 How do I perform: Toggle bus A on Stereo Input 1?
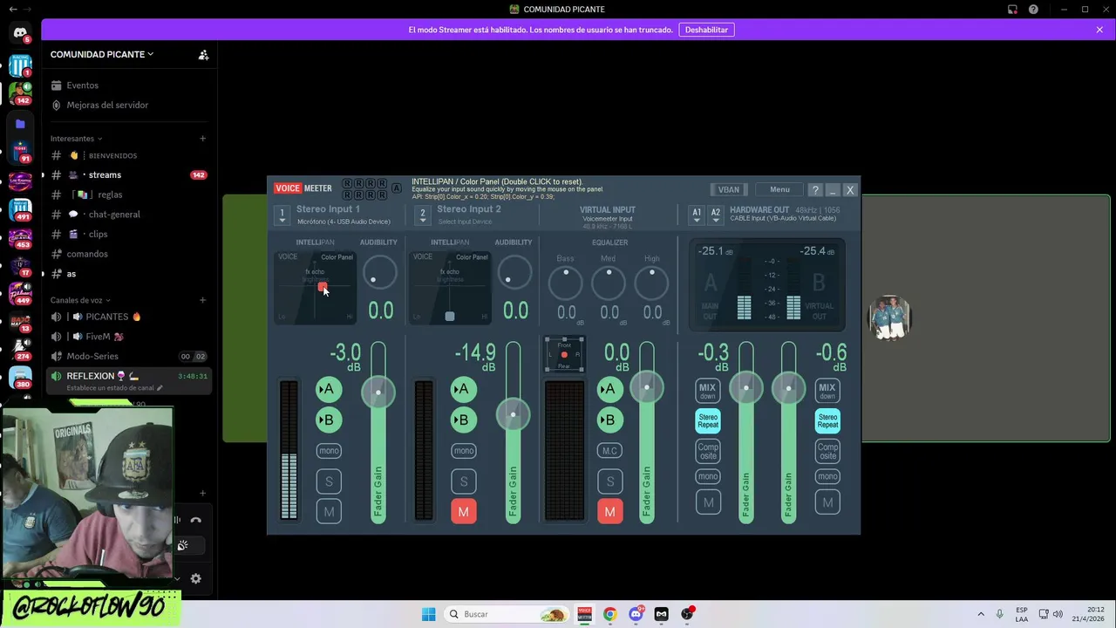329,389
